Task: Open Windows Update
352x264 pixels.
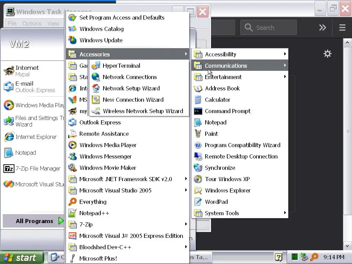Action: (128, 40)
